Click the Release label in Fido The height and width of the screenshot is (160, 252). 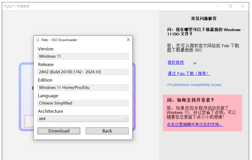pos(46,65)
